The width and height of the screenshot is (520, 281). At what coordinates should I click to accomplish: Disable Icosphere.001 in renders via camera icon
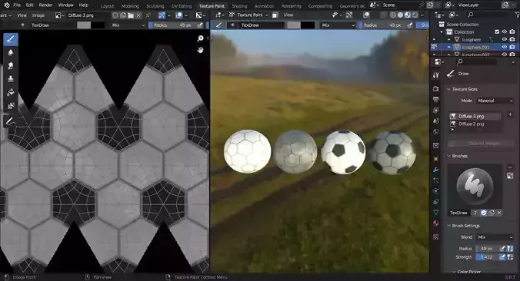pyautogui.click(x=512, y=47)
